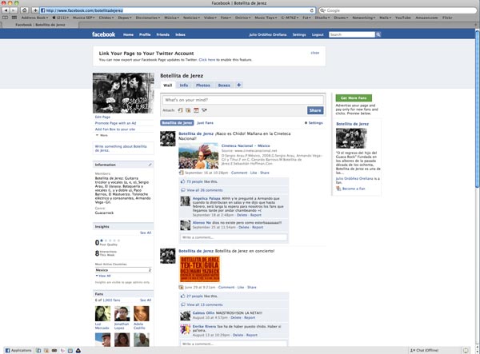Click the Safari forward arrow button
This screenshot has width=480, height=354.
click(14, 10)
